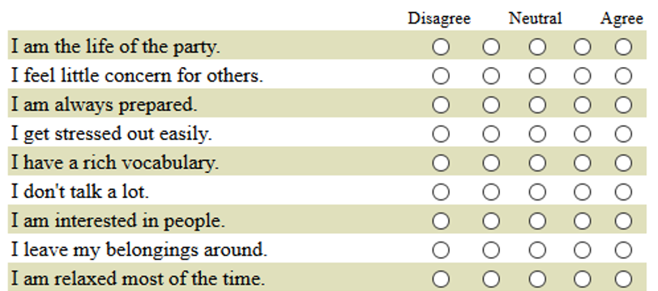Choose Disagree for "I don't talk a lot"
This screenshot has height=291, width=658.
pyautogui.click(x=441, y=192)
